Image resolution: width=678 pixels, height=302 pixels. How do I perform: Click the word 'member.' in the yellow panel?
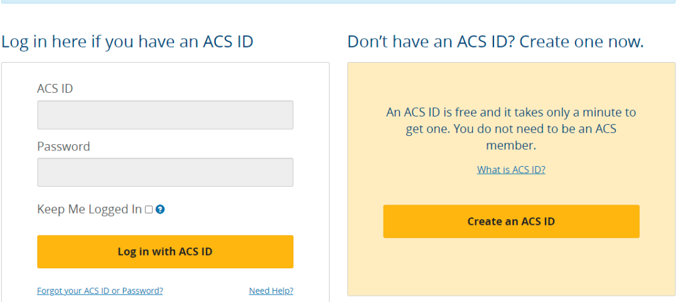point(511,145)
